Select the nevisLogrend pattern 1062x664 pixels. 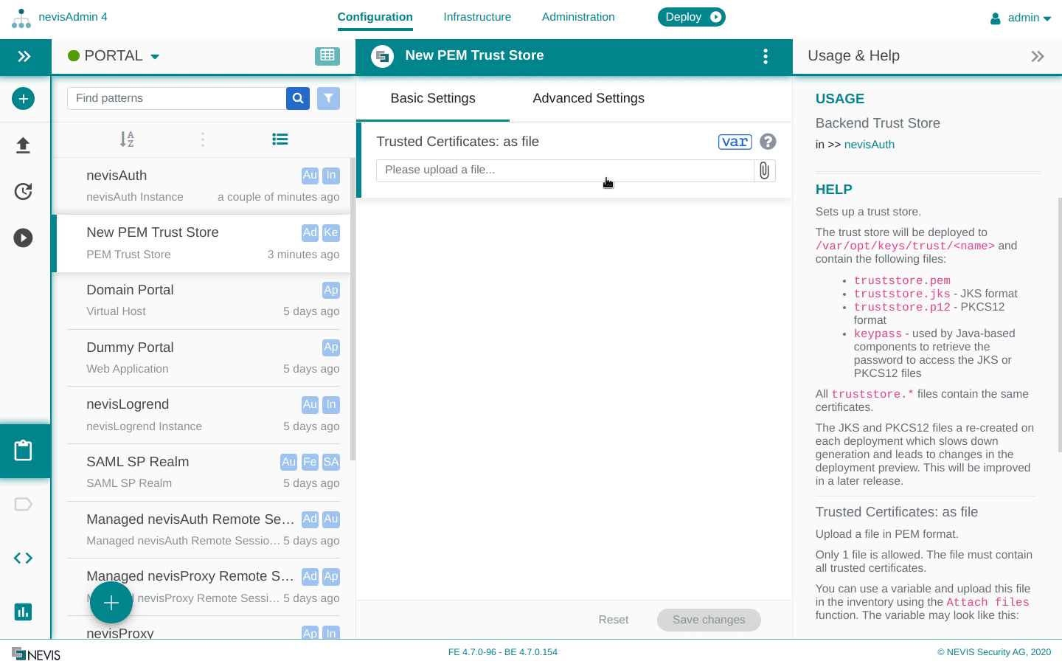[x=201, y=415]
